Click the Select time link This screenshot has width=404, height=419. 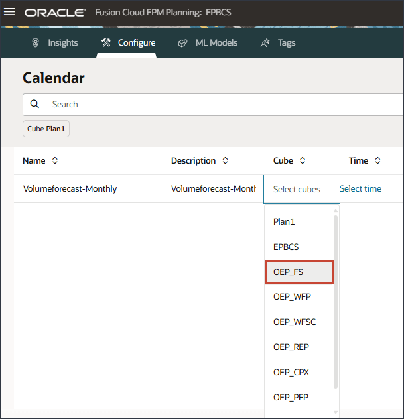pyautogui.click(x=360, y=189)
